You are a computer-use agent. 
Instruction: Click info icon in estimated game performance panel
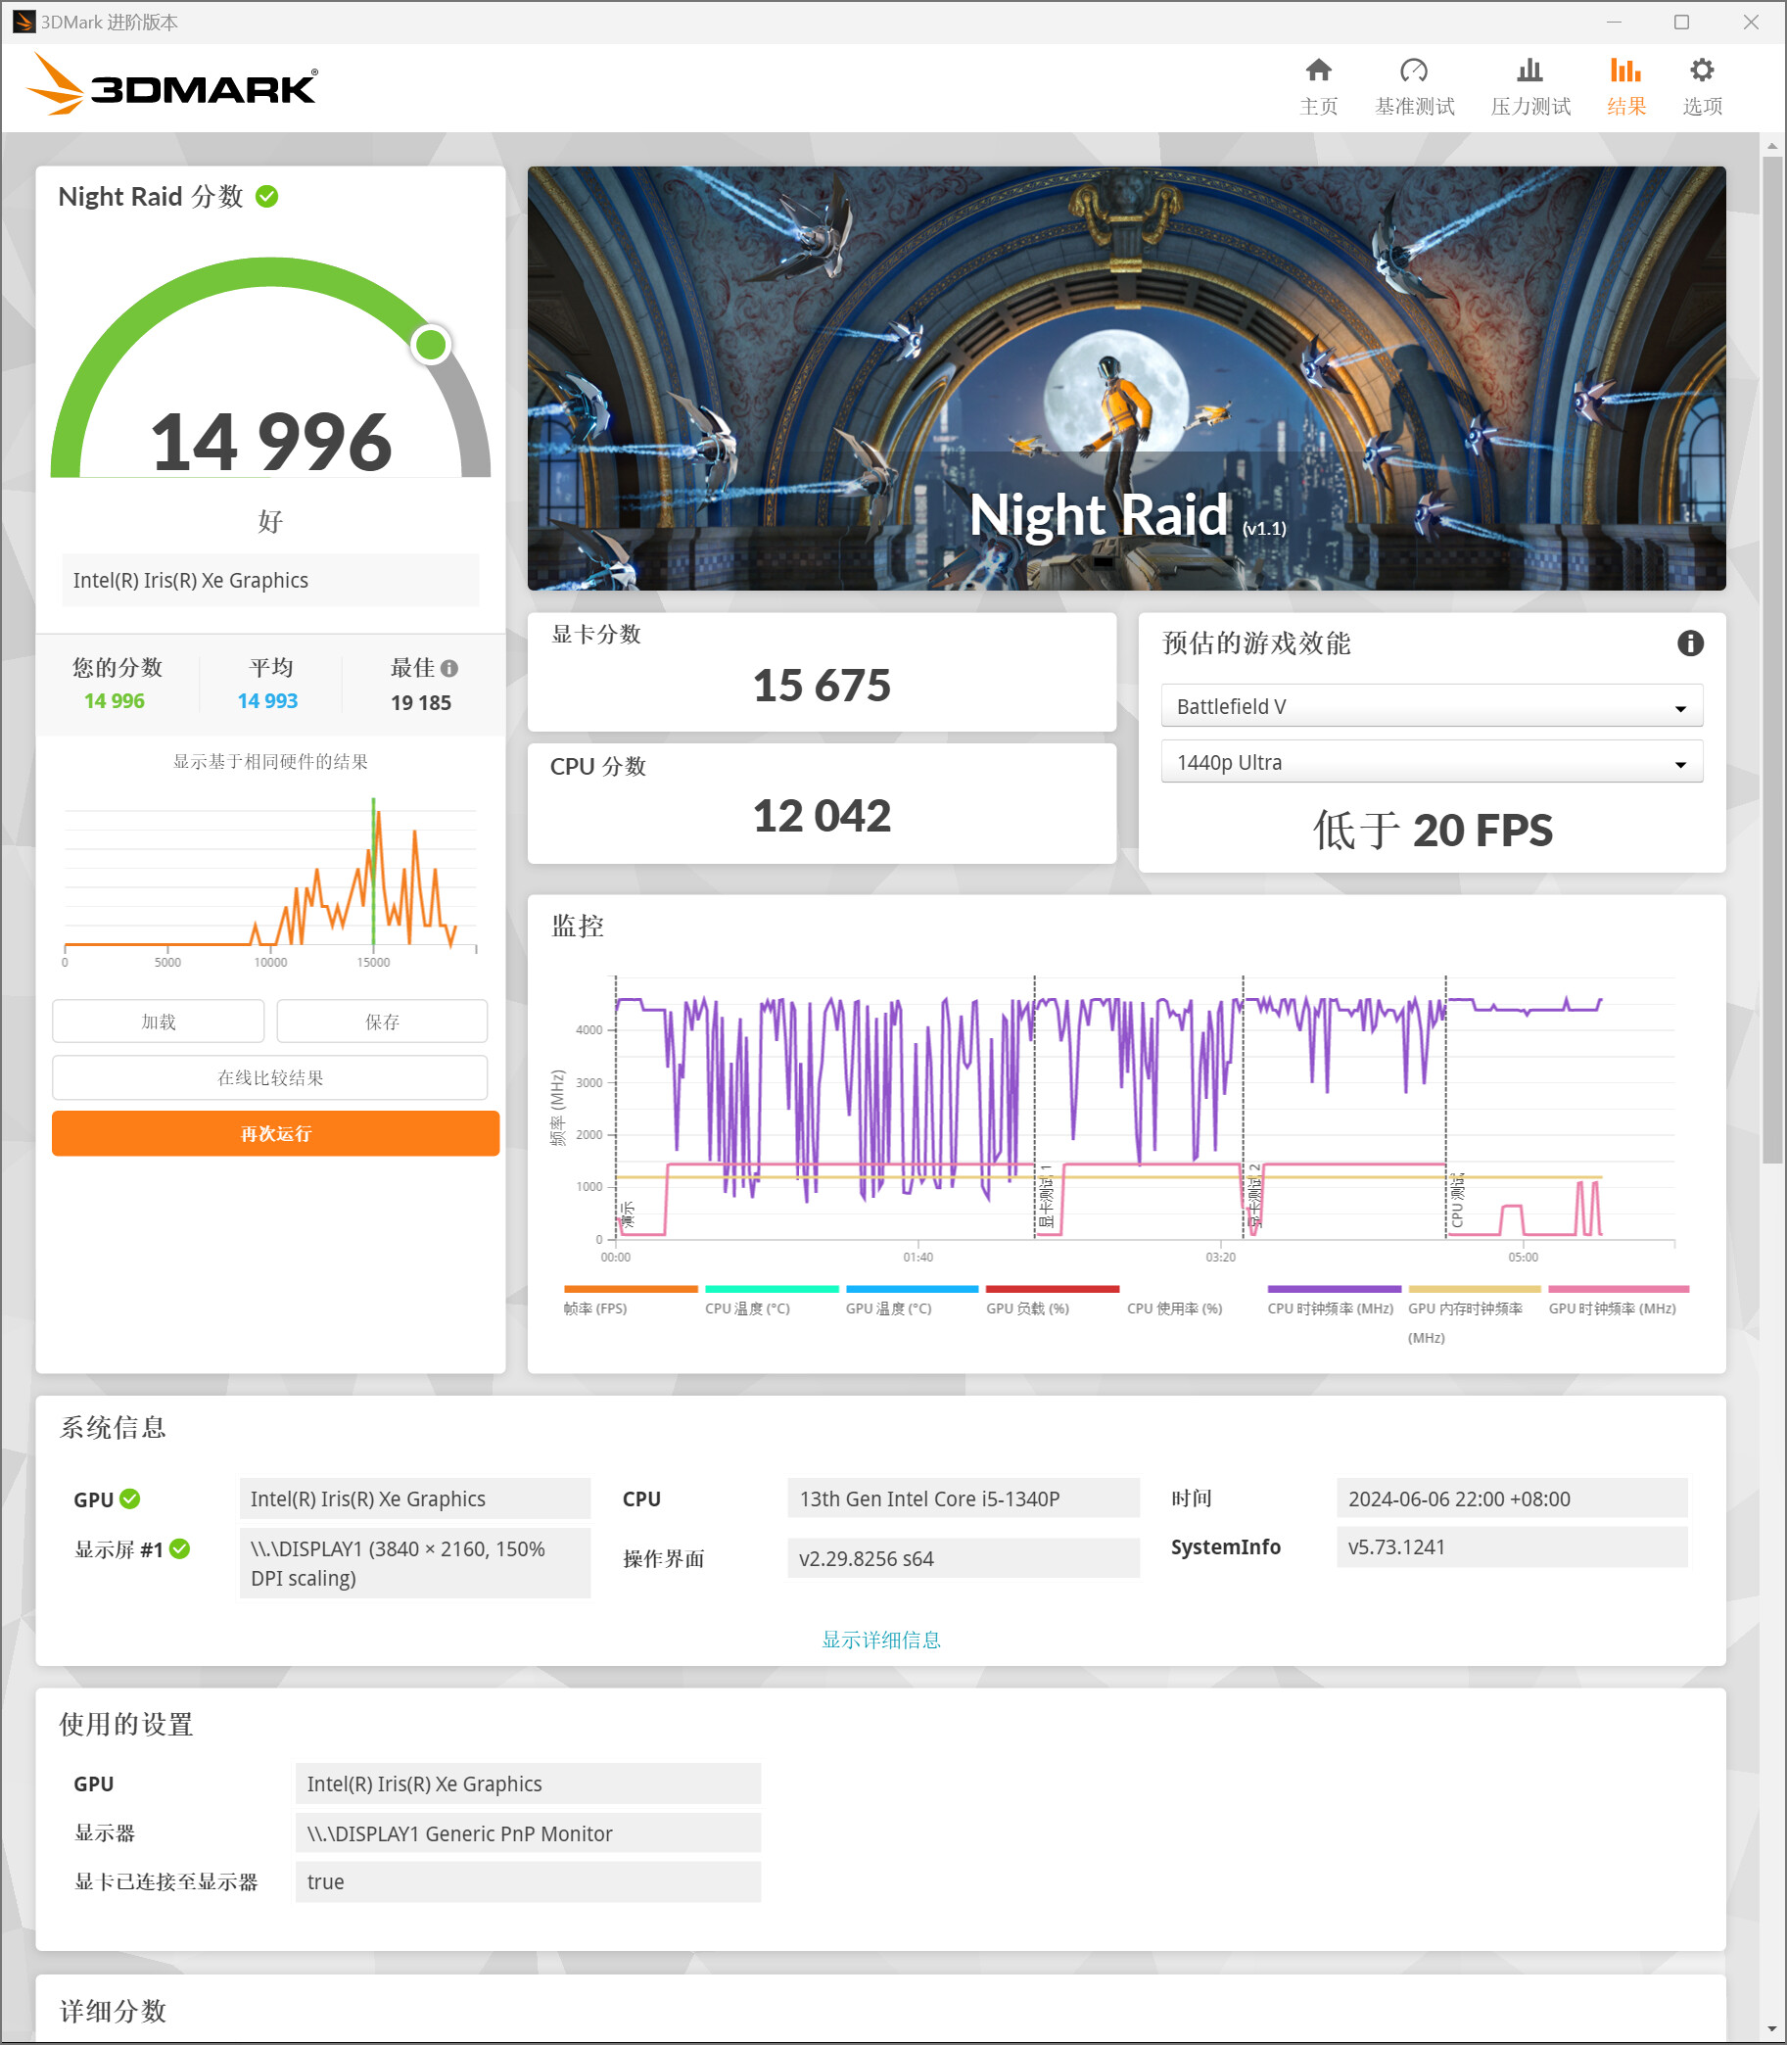[x=1689, y=643]
